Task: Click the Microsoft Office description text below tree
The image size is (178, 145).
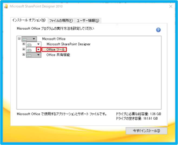Action: tap(62, 114)
